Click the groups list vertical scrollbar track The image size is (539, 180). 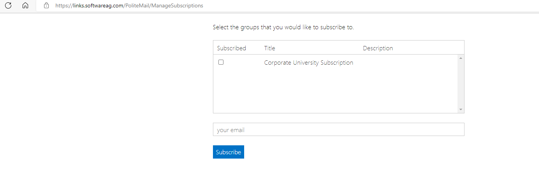click(461, 84)
